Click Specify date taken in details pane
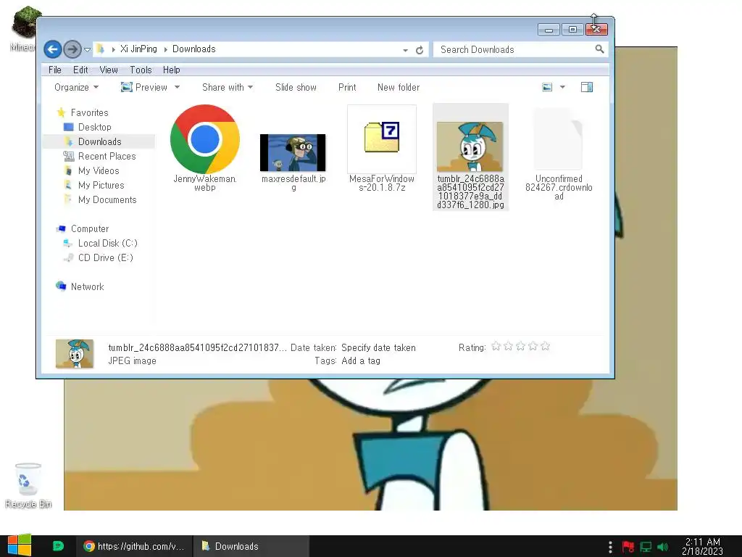The height and width of the screenshot is (557, 742). click(x=378, y=347)
